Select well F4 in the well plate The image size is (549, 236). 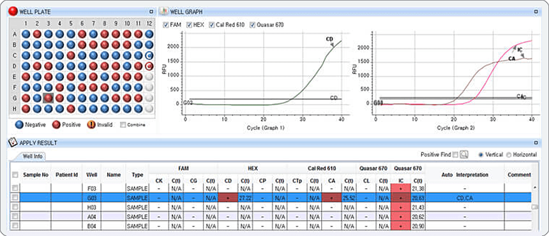coord(59,87)
